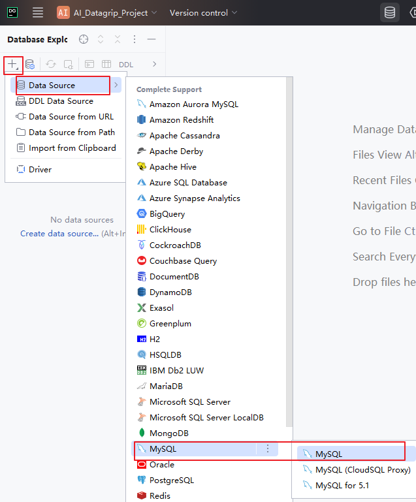Click the jump to query console icon
This screenshot has height=502, width=416.
point(68,65)
